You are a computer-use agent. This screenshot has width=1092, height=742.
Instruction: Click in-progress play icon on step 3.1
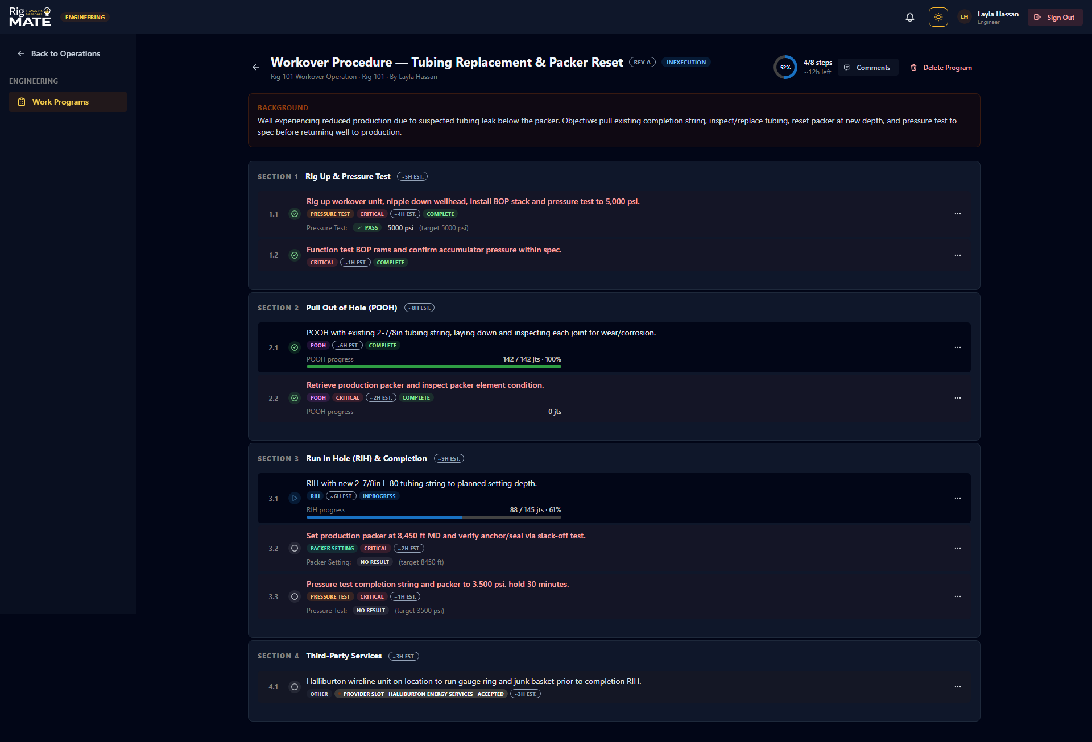pos(295,498)
